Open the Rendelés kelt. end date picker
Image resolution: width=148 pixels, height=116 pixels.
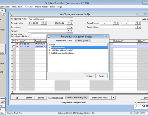(x=68, y=23)
